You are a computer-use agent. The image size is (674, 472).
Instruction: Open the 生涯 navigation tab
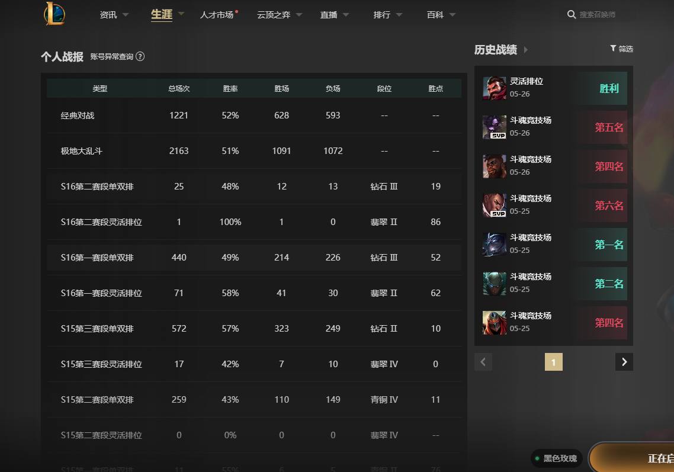click(x=162, y=14)
